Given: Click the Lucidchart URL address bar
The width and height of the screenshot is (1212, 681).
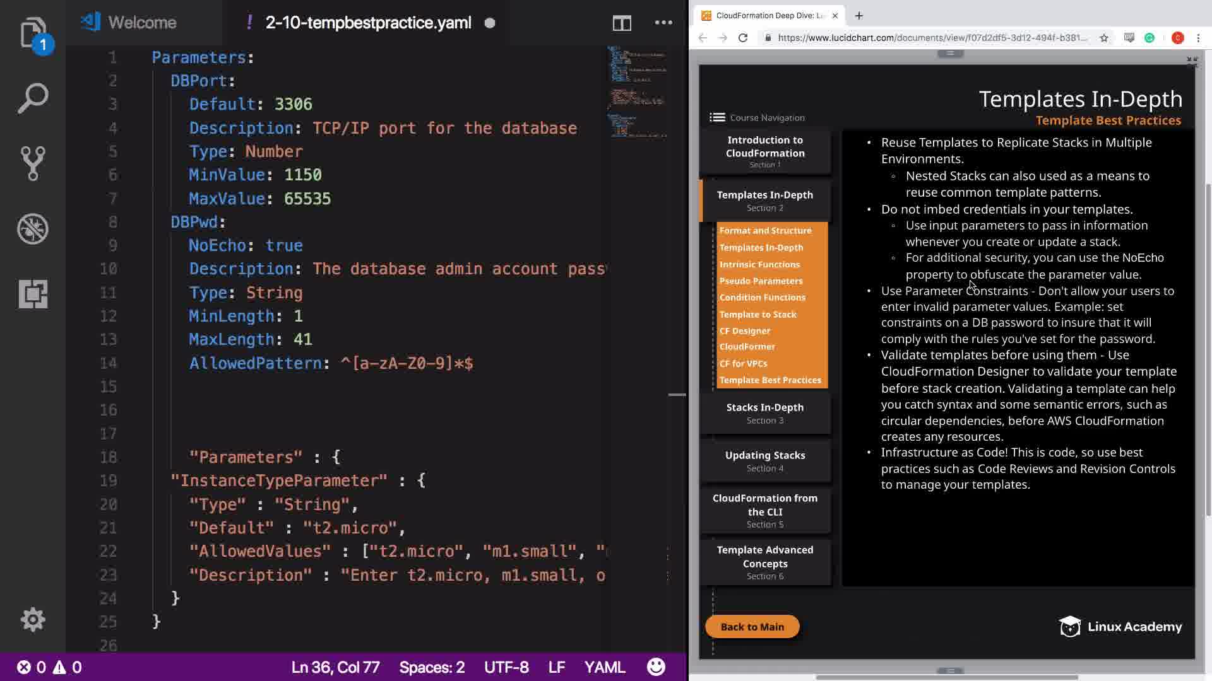Looking at the screenshot, I should pyautogui.click(x=932, y=38).
